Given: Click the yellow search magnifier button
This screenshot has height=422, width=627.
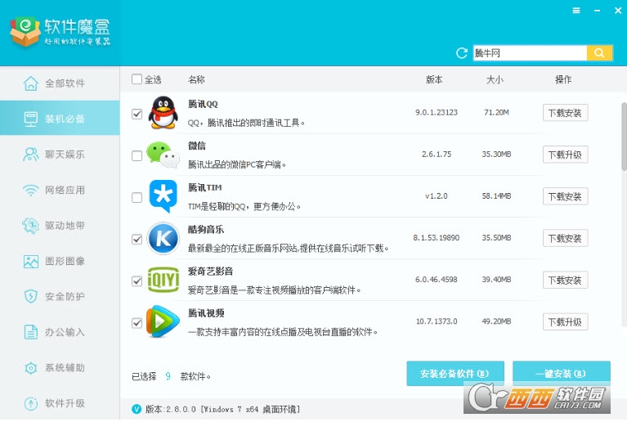Looking at the screenshot, I should click(x=598, y=53).
